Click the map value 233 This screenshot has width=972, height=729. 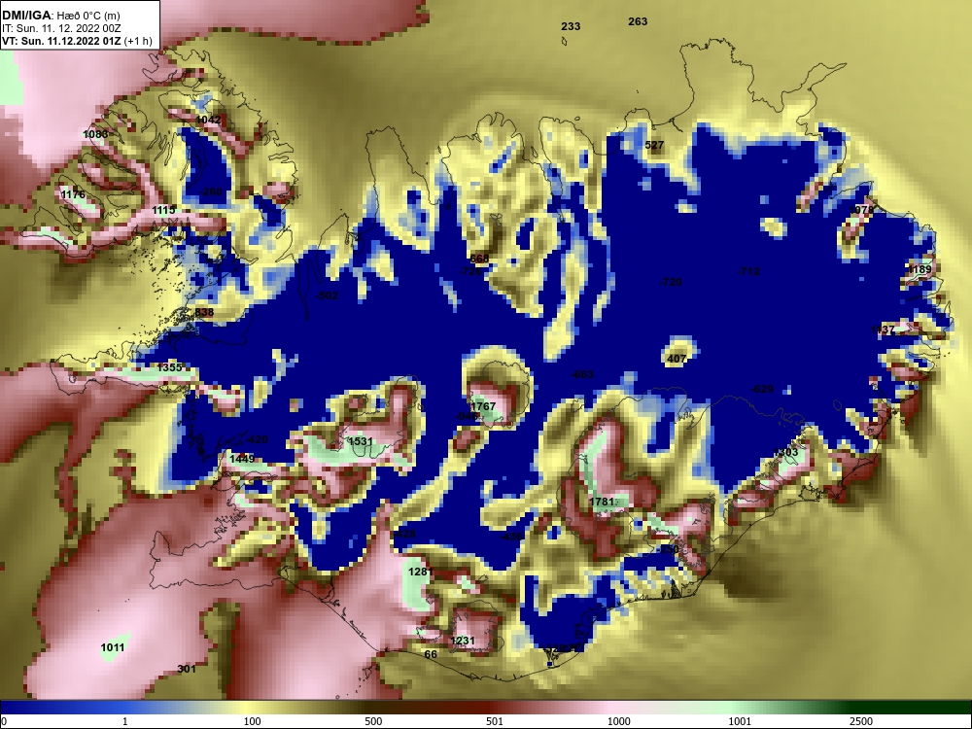tap(571, 26)
